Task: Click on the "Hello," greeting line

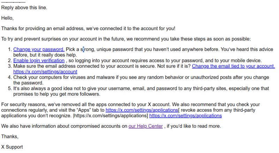Action: [x=7, y=18]
